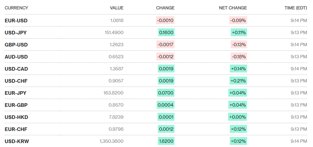Viewport: 313px width, 147px height.
Task: Select the EUR-JPY pair
Action: [x=15, y=93]
